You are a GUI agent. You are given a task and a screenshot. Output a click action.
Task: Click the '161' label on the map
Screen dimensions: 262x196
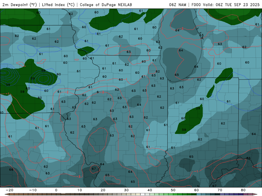[98, 34]
